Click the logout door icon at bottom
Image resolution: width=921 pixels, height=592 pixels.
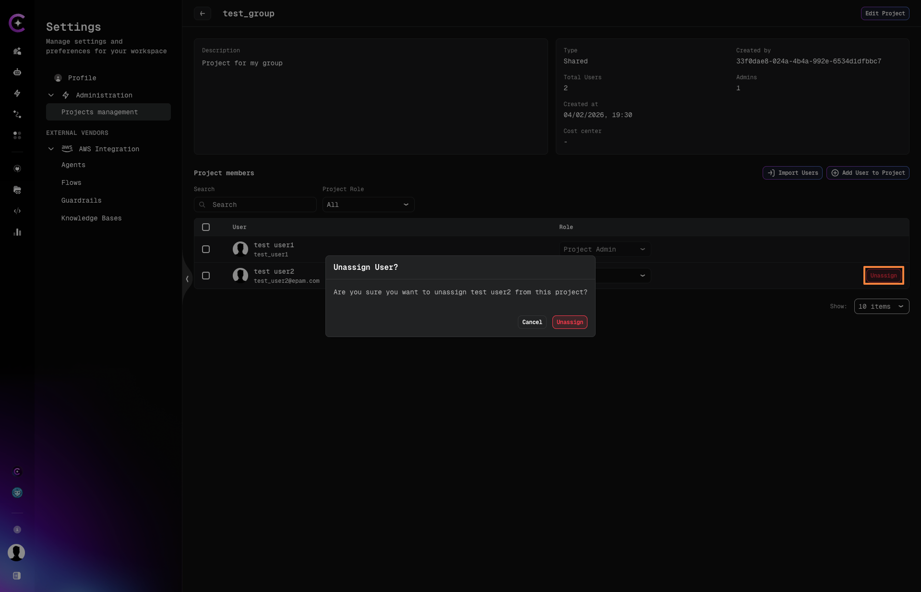(x=17, y=576)
